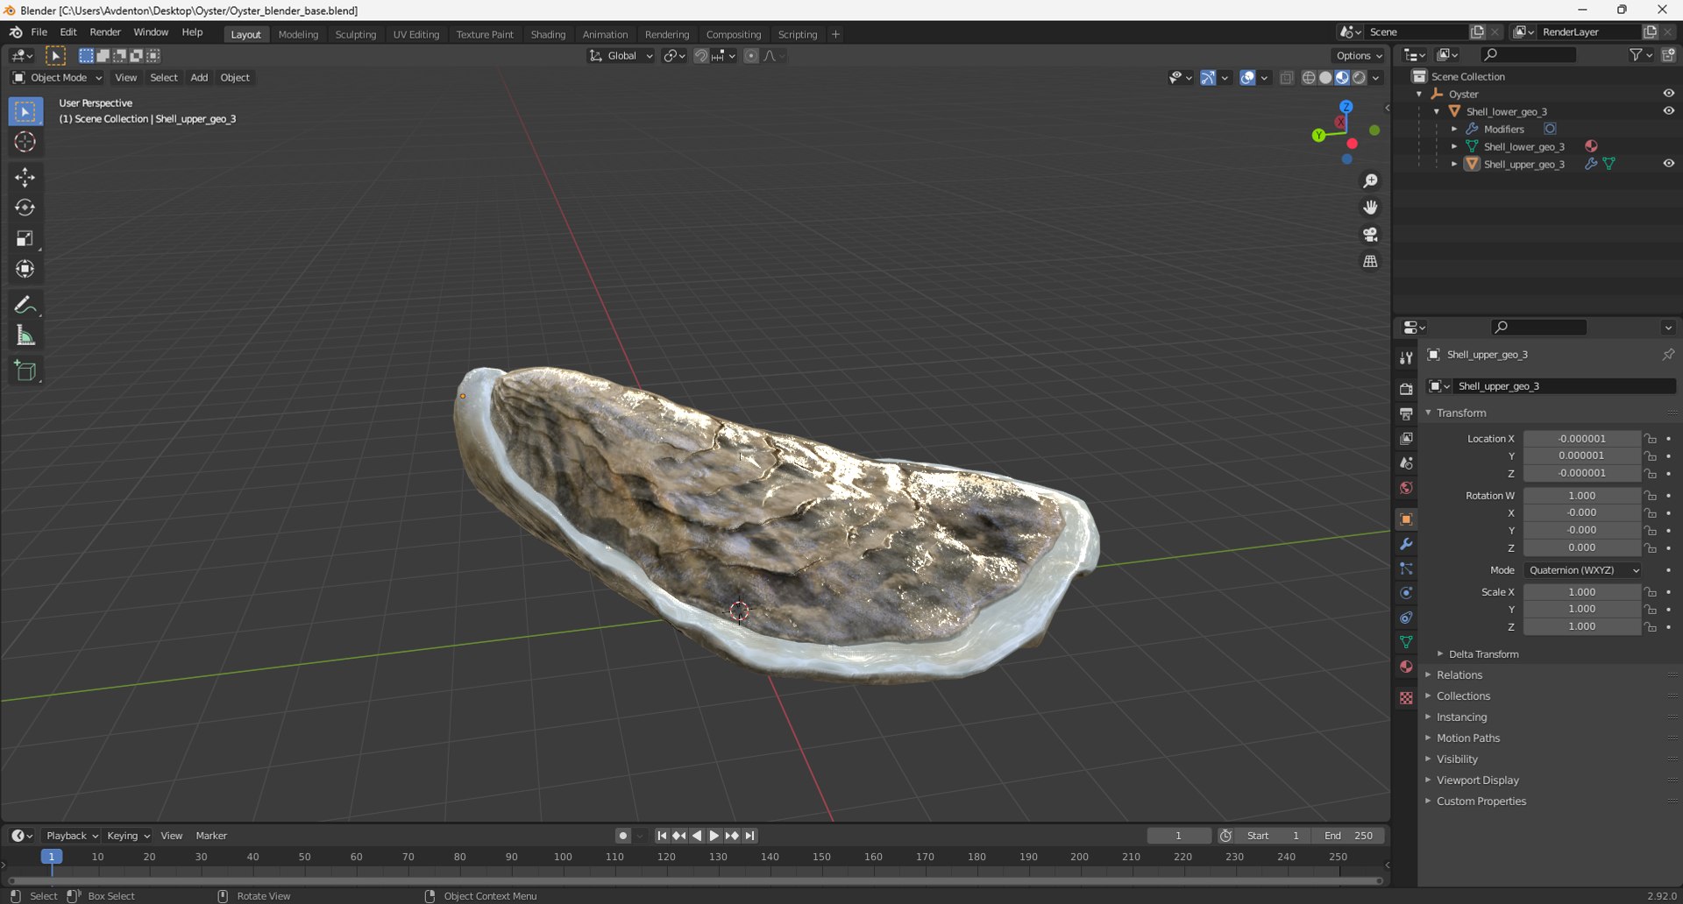The width and height of the screenshot is (1683, 904).
Task: Open the Render menu
Action: 105,32
